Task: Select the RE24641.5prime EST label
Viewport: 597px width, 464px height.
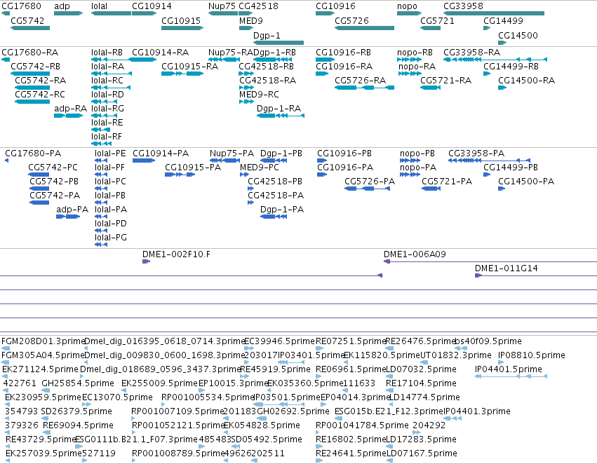Action: (x=351, y=453)
